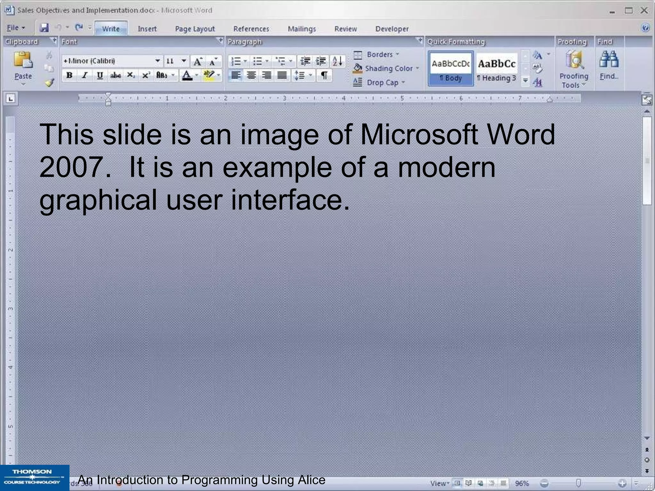Click the Save icon in quick access toolbar
This screenshot has height=491, width=655.
pos(44,28)
